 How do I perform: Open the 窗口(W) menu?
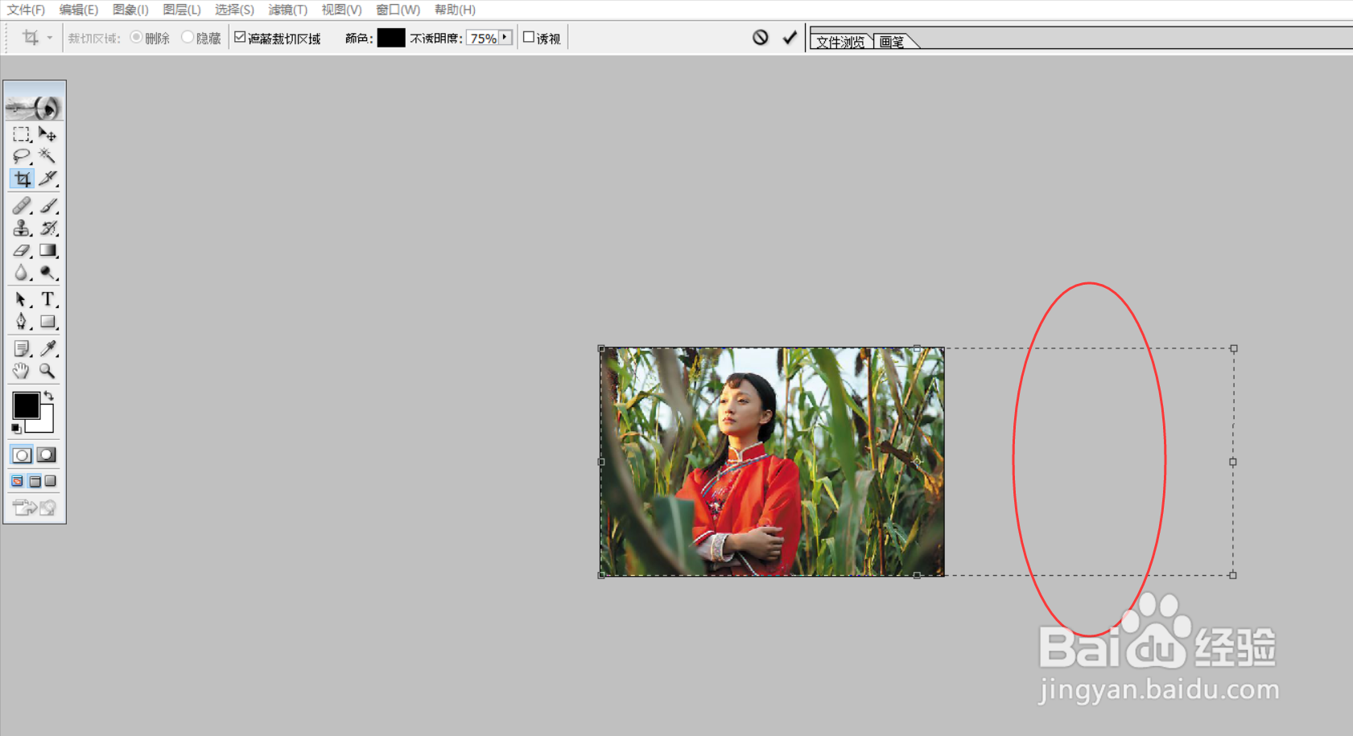tap(398, 10)
